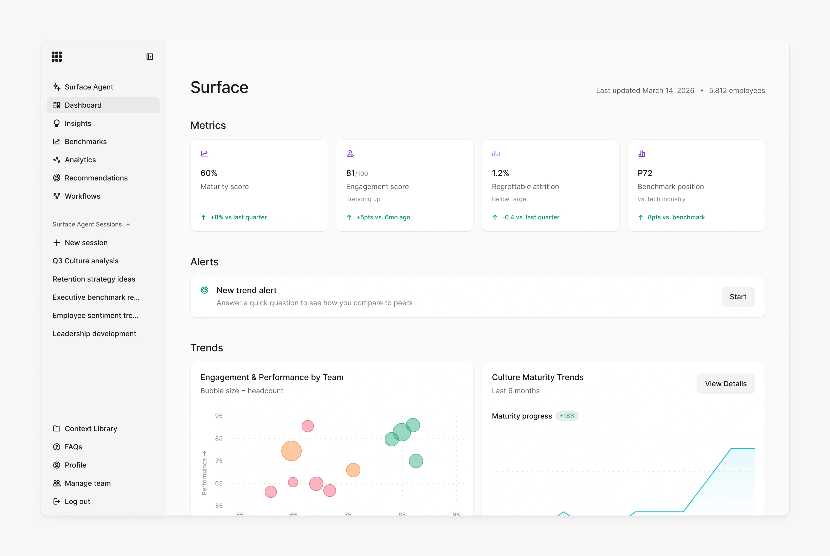Open the Recommendations target icon

(x=56, y=178)
